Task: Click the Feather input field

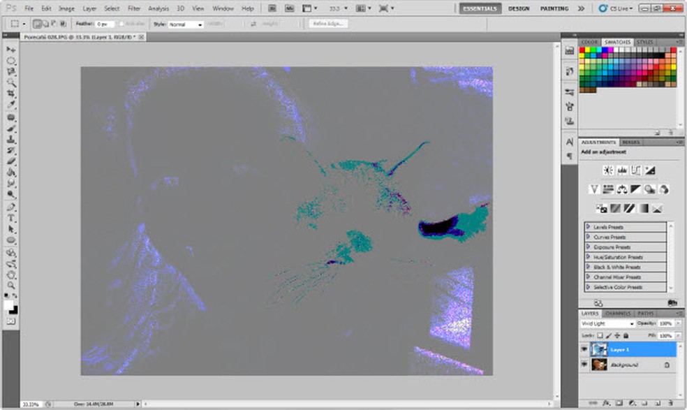Action: click(105, 24)
